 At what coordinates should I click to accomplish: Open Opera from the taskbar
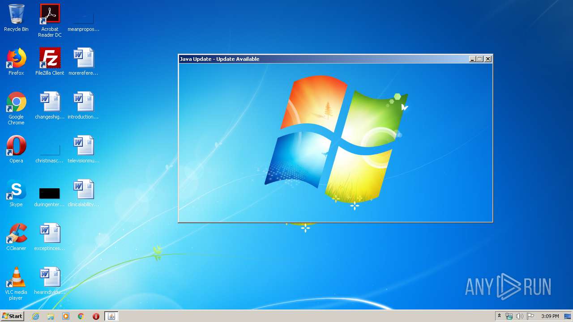coord(96,316)
